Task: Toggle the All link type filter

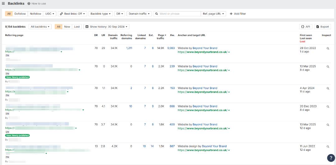Action: click(9, 14)
